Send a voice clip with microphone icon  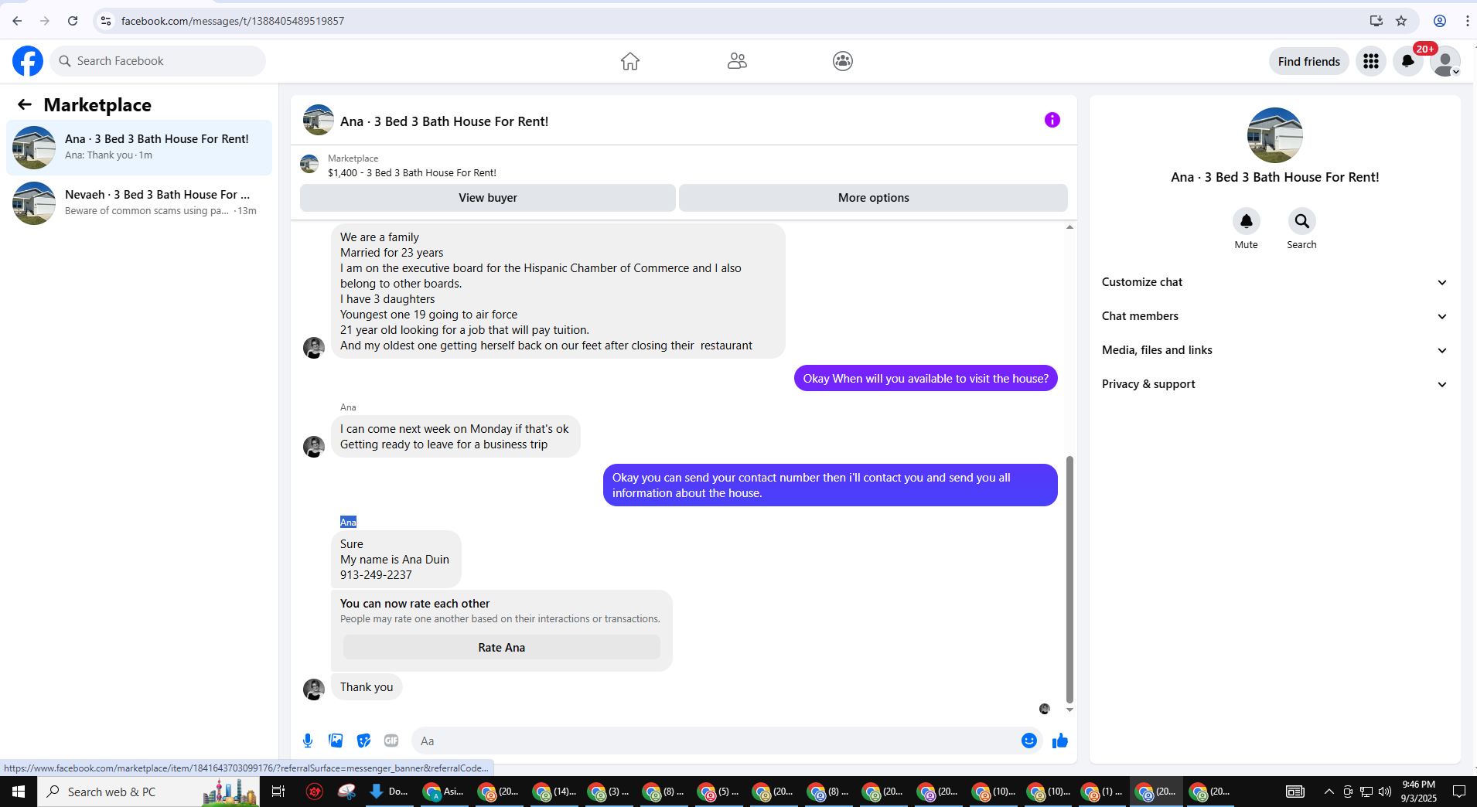click(x=308, y=741)
